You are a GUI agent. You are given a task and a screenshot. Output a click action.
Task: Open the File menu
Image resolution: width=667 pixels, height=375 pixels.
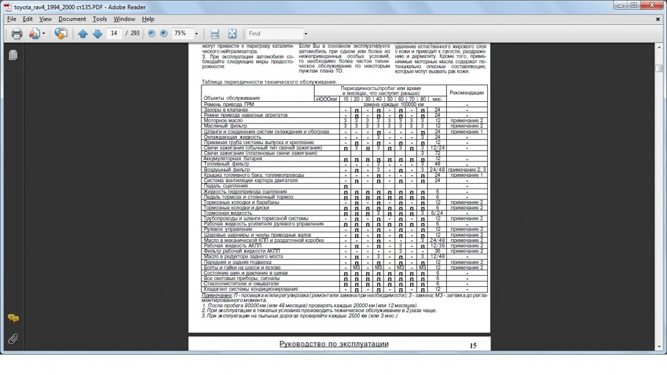tap(12, 19)
